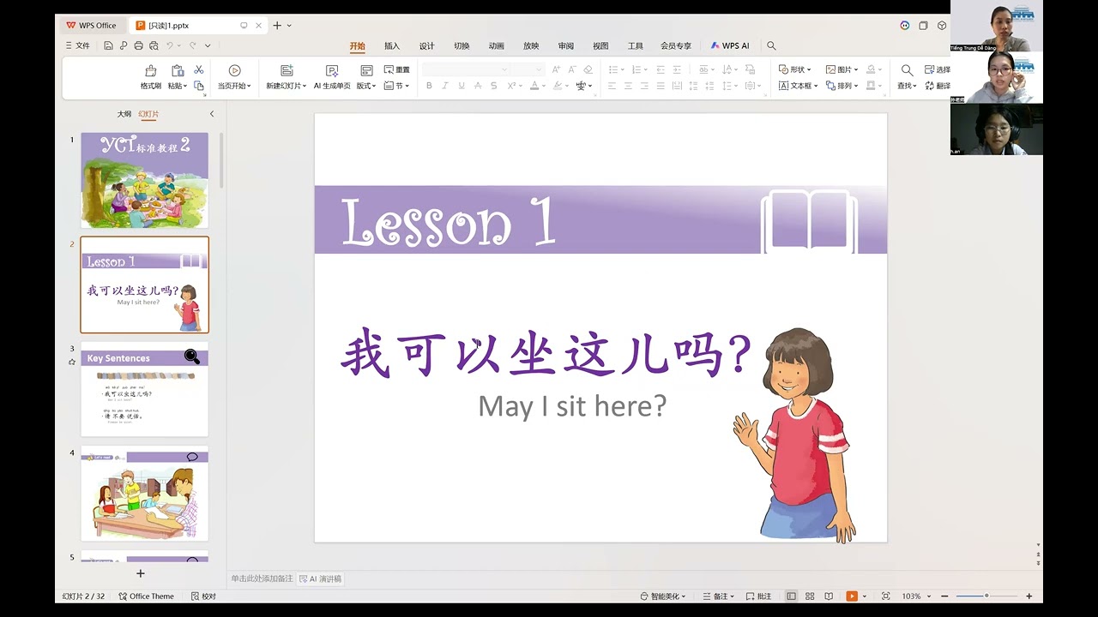Click AI 演讲稿 button under slide

[x=320, y=579]
